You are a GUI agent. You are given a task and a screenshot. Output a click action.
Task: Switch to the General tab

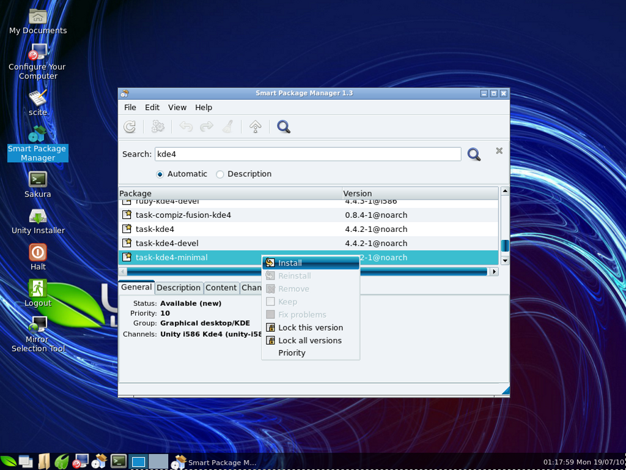136,288
